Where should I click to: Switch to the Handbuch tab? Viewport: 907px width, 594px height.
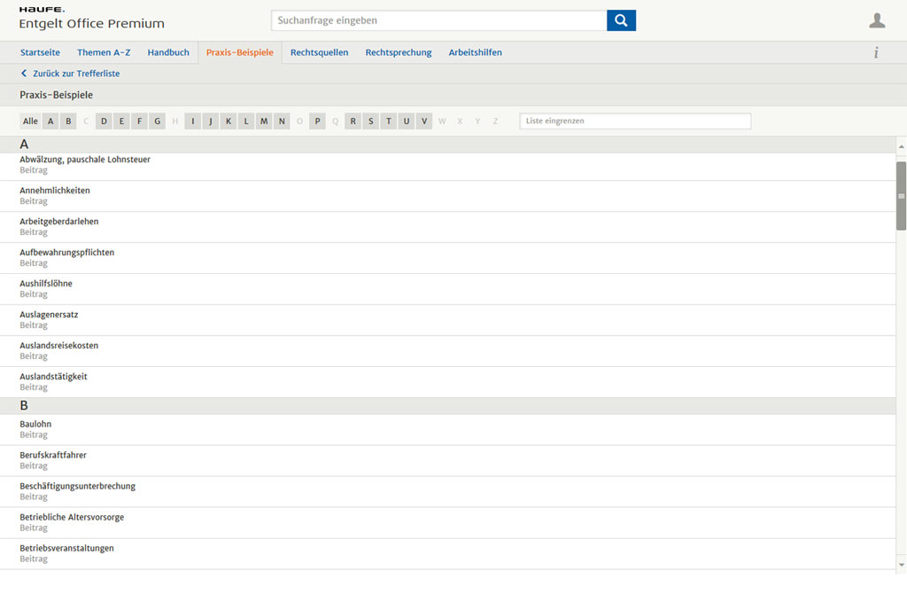(x=168, y=52)
